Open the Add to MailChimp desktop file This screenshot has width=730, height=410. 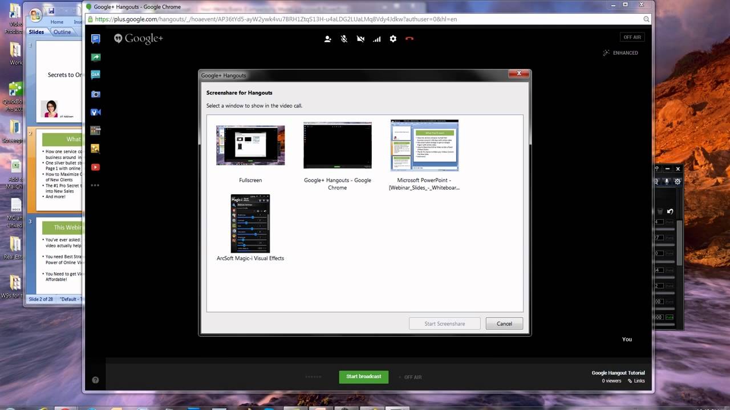15,175
